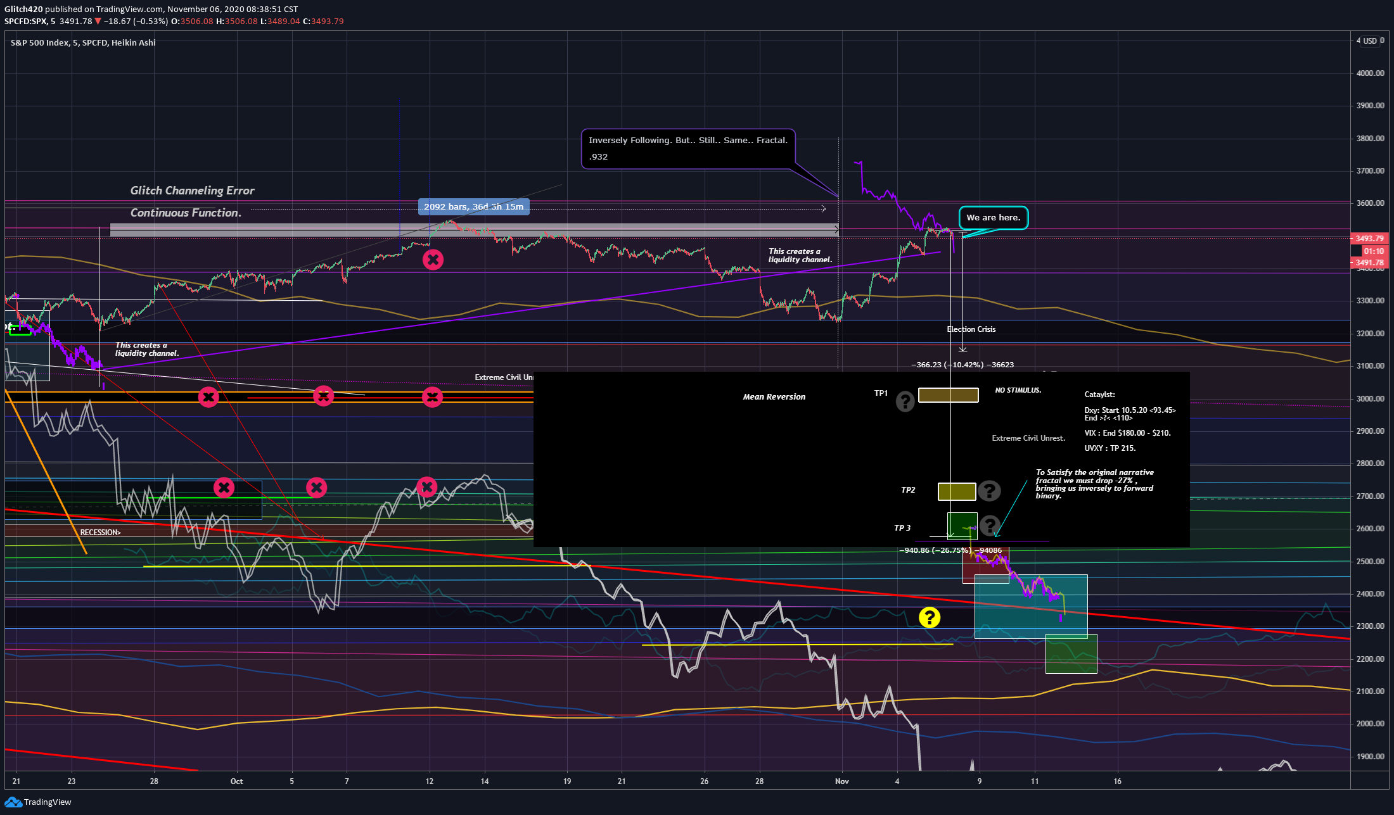Click the 4000.00 price axis label
The width and height of the screenshot is (1394, 815).
click(1371, 73)
